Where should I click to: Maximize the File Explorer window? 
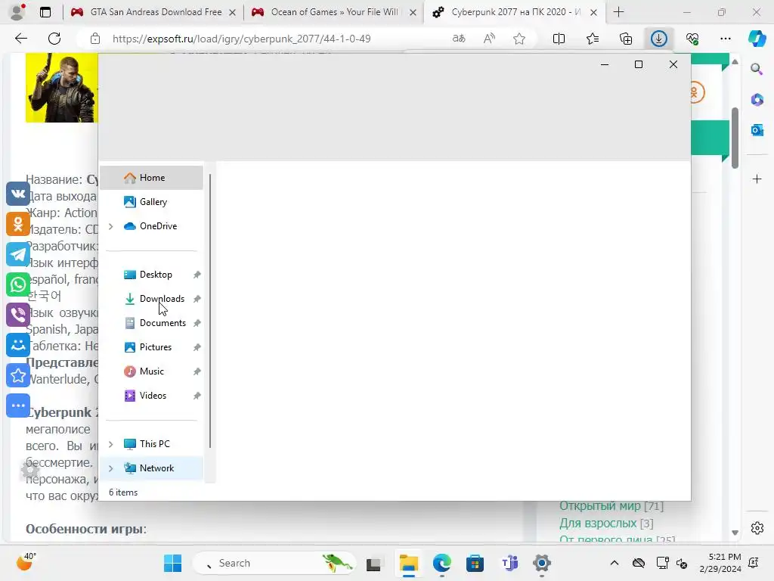click(638, 64)
